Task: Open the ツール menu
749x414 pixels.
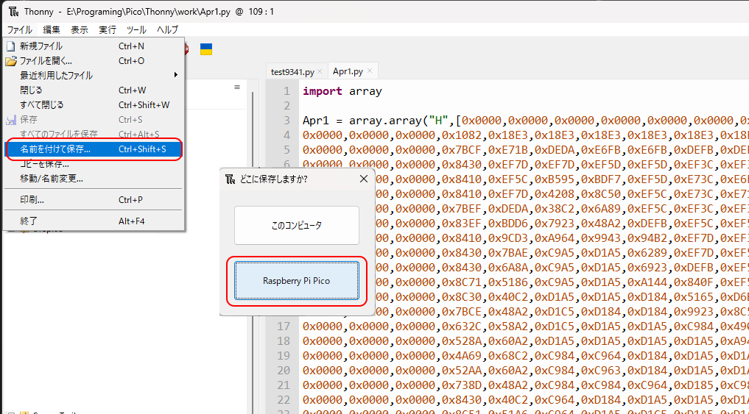Action: (136, 29)
